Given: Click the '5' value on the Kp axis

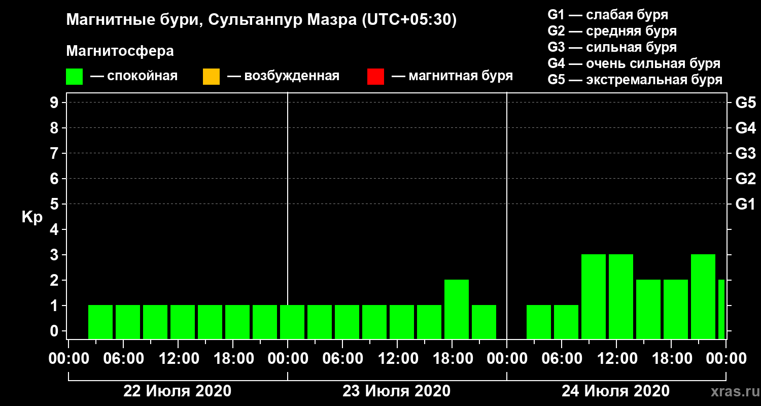Looking at the screenshot, I should (x=55, y=204).
